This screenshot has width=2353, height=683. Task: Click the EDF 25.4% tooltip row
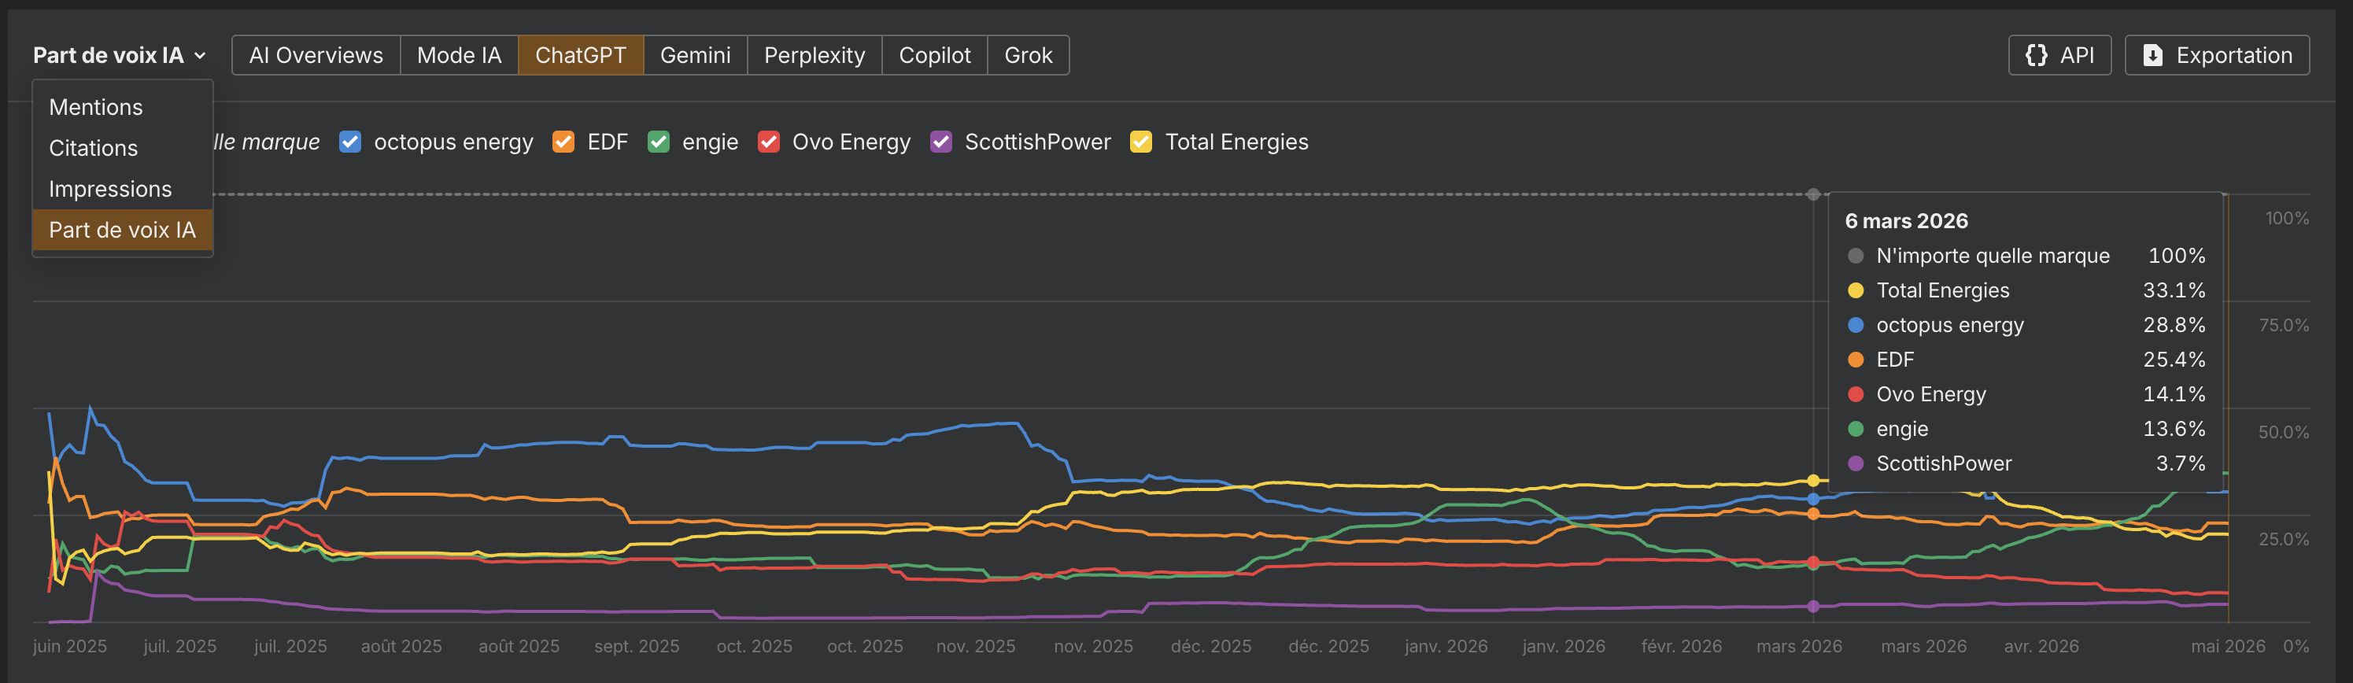(x=2026, y=360)
